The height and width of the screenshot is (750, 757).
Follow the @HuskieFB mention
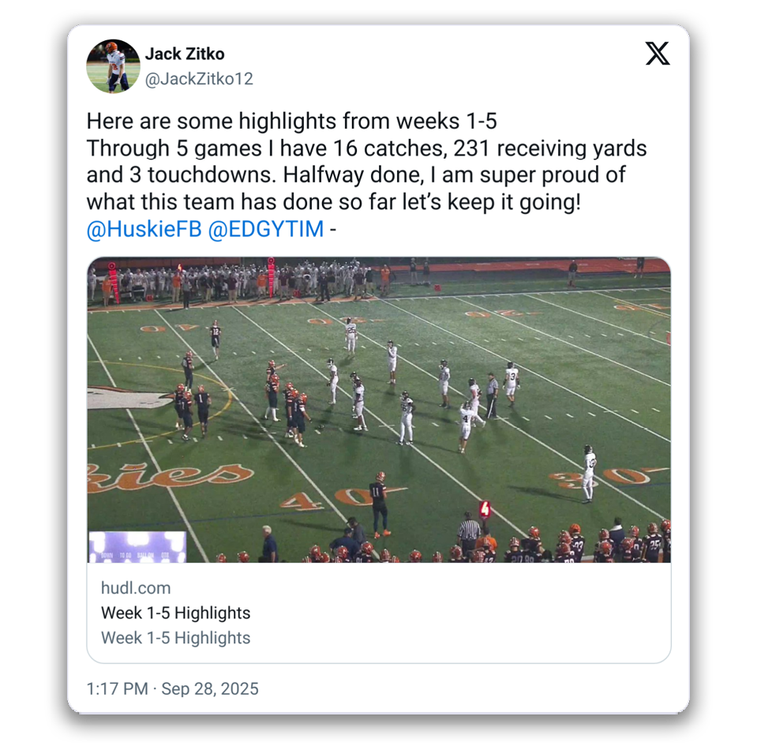point(144,229)
